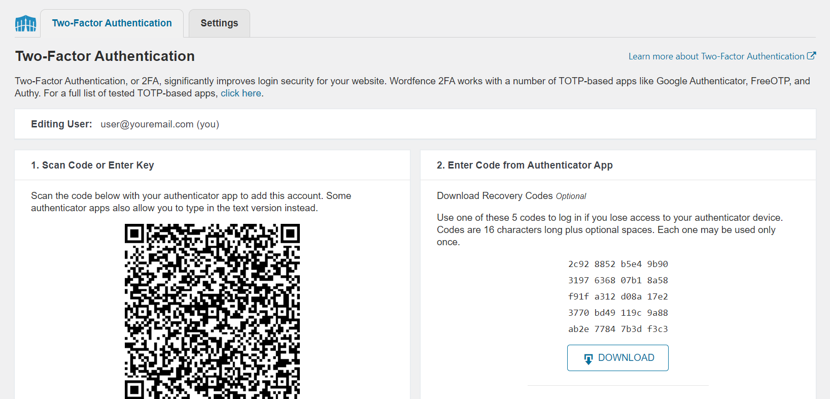The image size is (830, 399).
Task: Click the QR code image
Action: [212, 311]
